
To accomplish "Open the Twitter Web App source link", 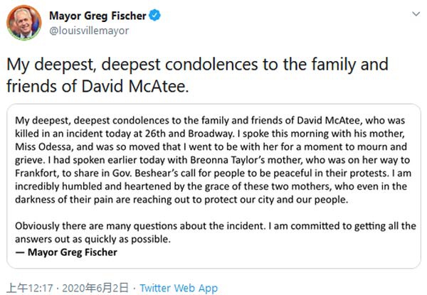I will [x=179, y=288].
